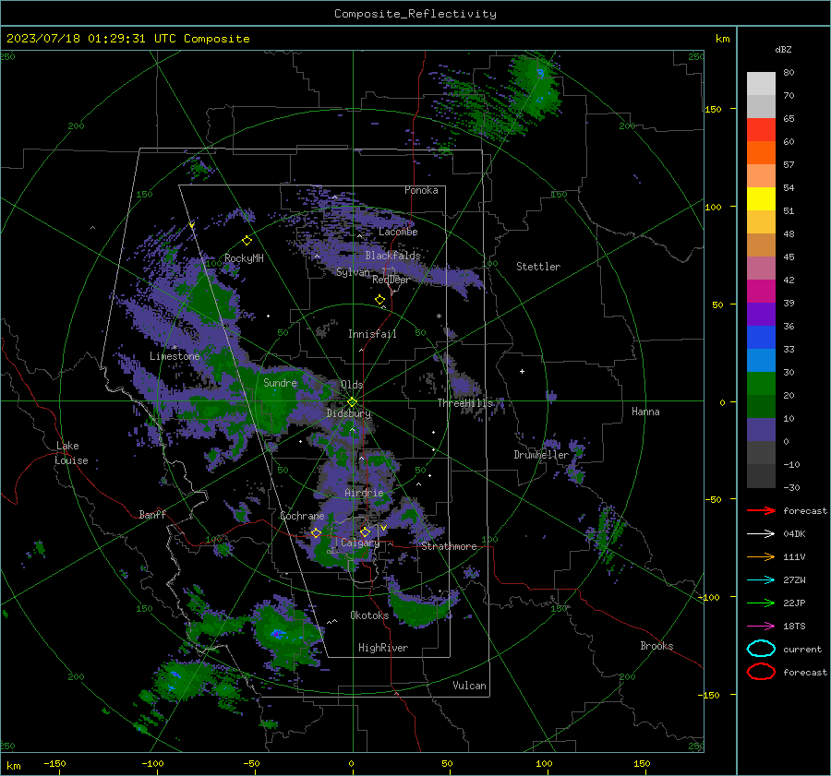This screenshot has width=831, height=776.
Task: Click the RockyMH label
Action: (244, 258)
